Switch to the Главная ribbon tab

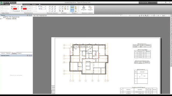7,5
